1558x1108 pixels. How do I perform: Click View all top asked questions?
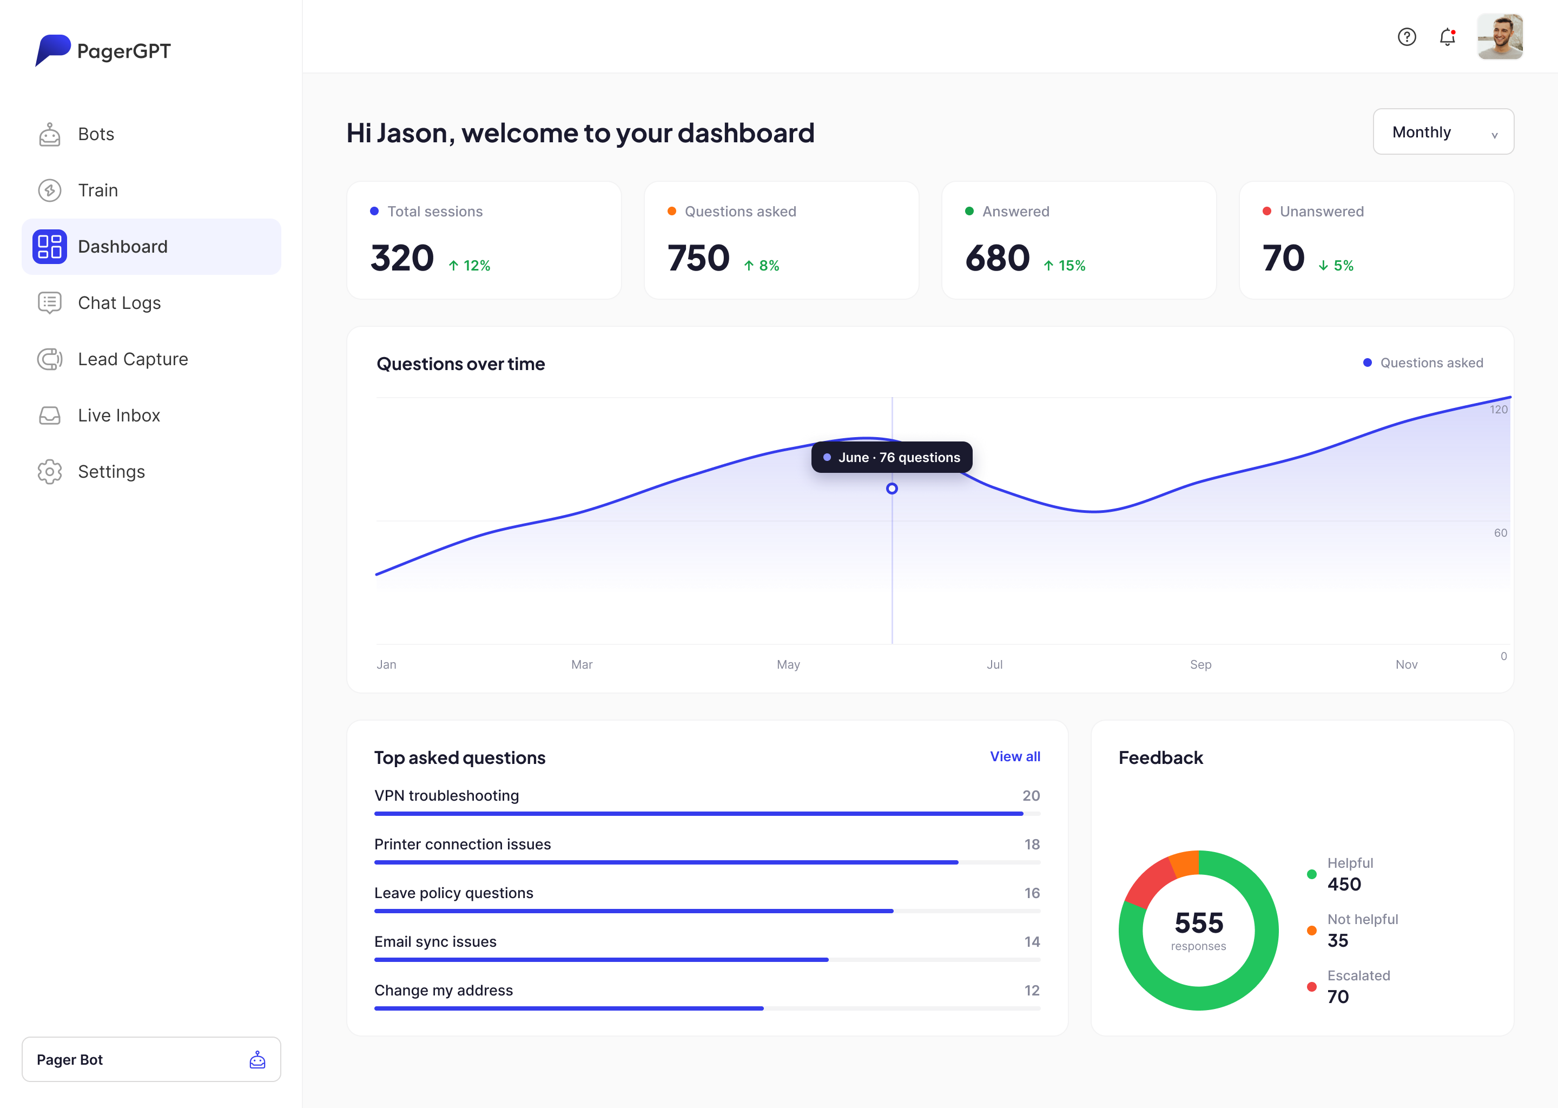pyautogui.click(x=1015, y=757)
